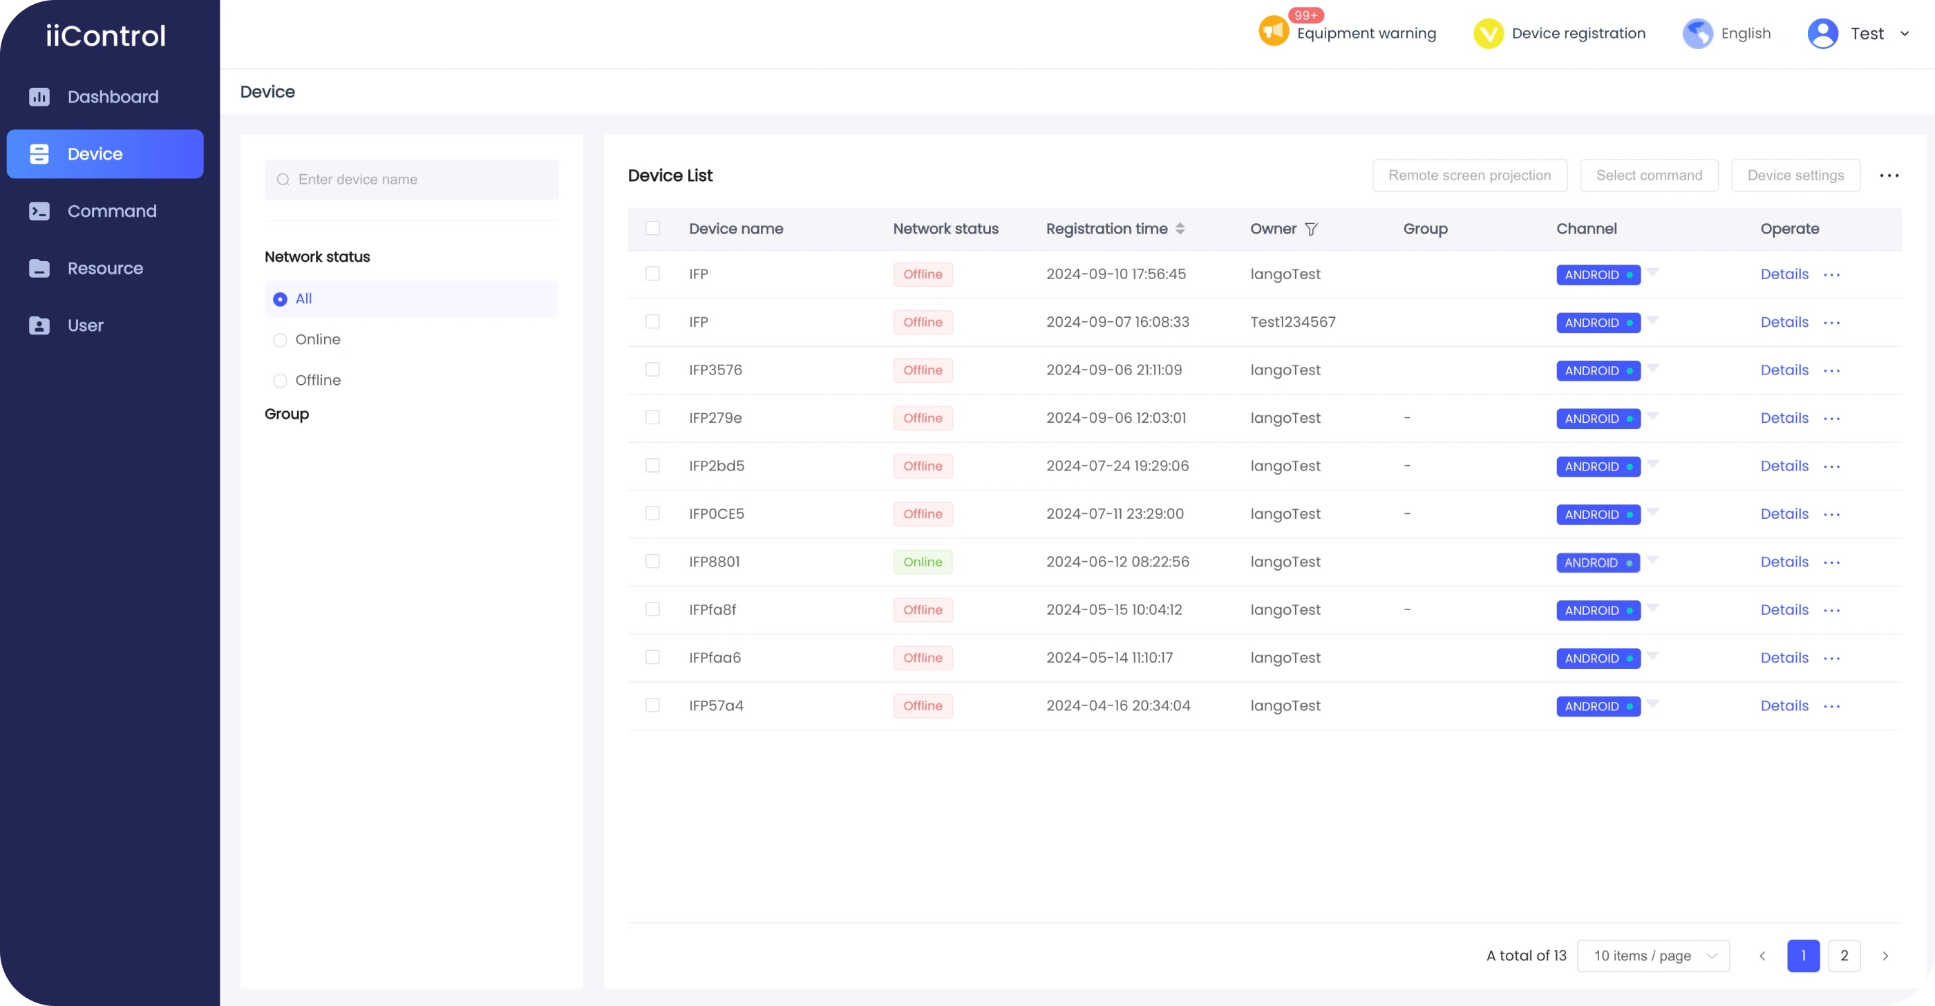The image size is (1935, 1006).
Task: Open the 10 items per page dropdown
Action: [x=1653, y=956]
